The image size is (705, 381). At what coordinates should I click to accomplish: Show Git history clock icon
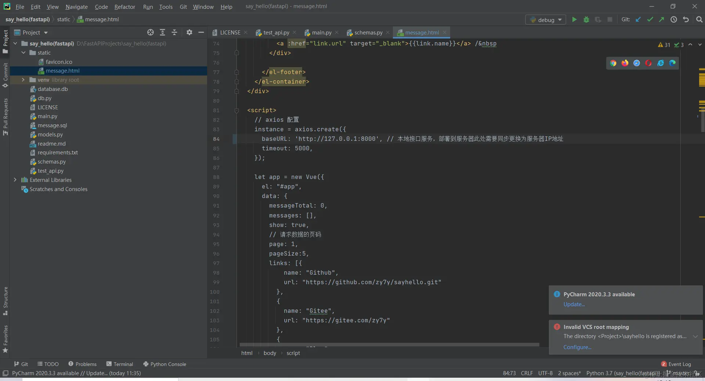(673, 19)
